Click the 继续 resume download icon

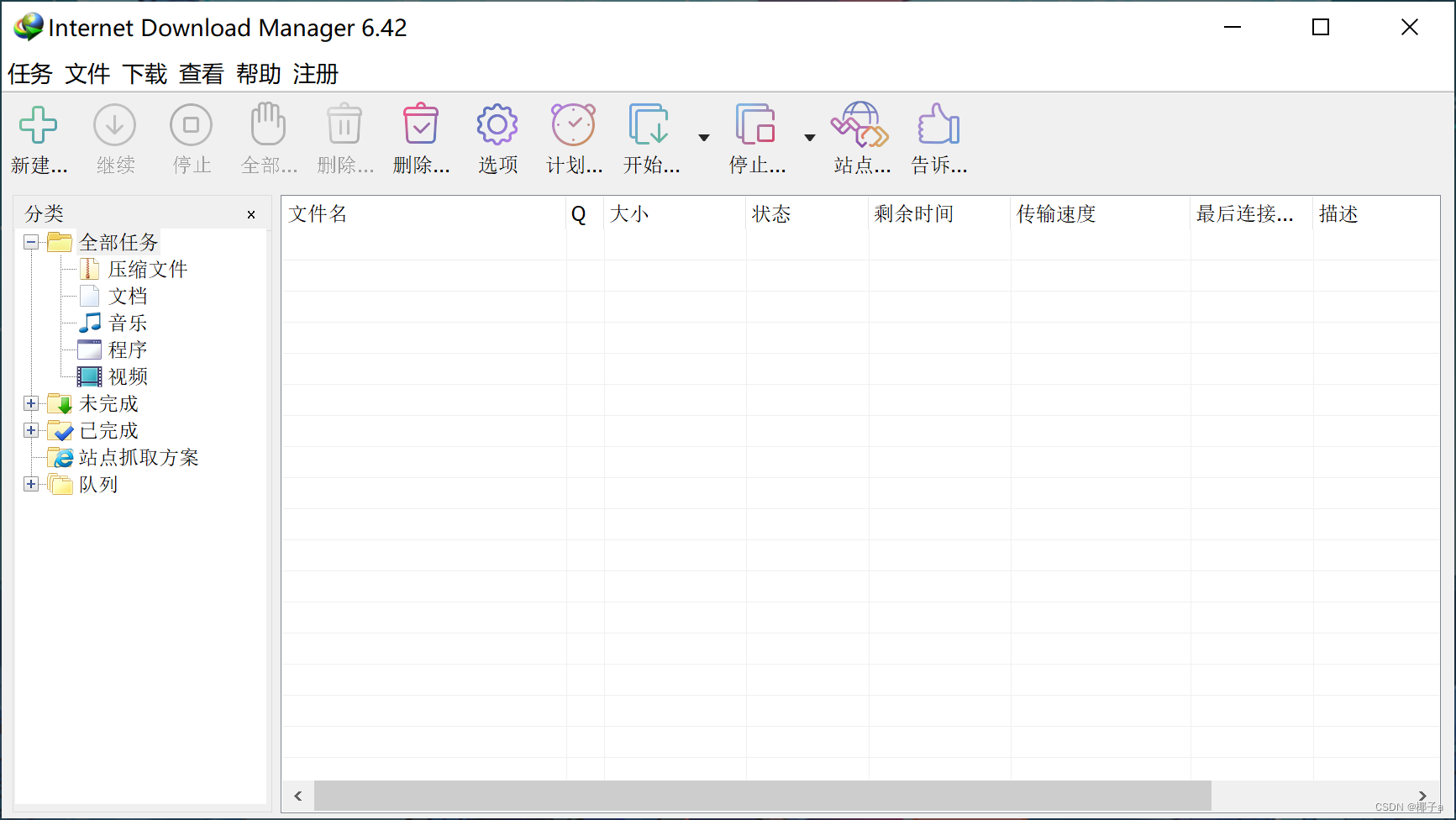(x=115, y=125)
